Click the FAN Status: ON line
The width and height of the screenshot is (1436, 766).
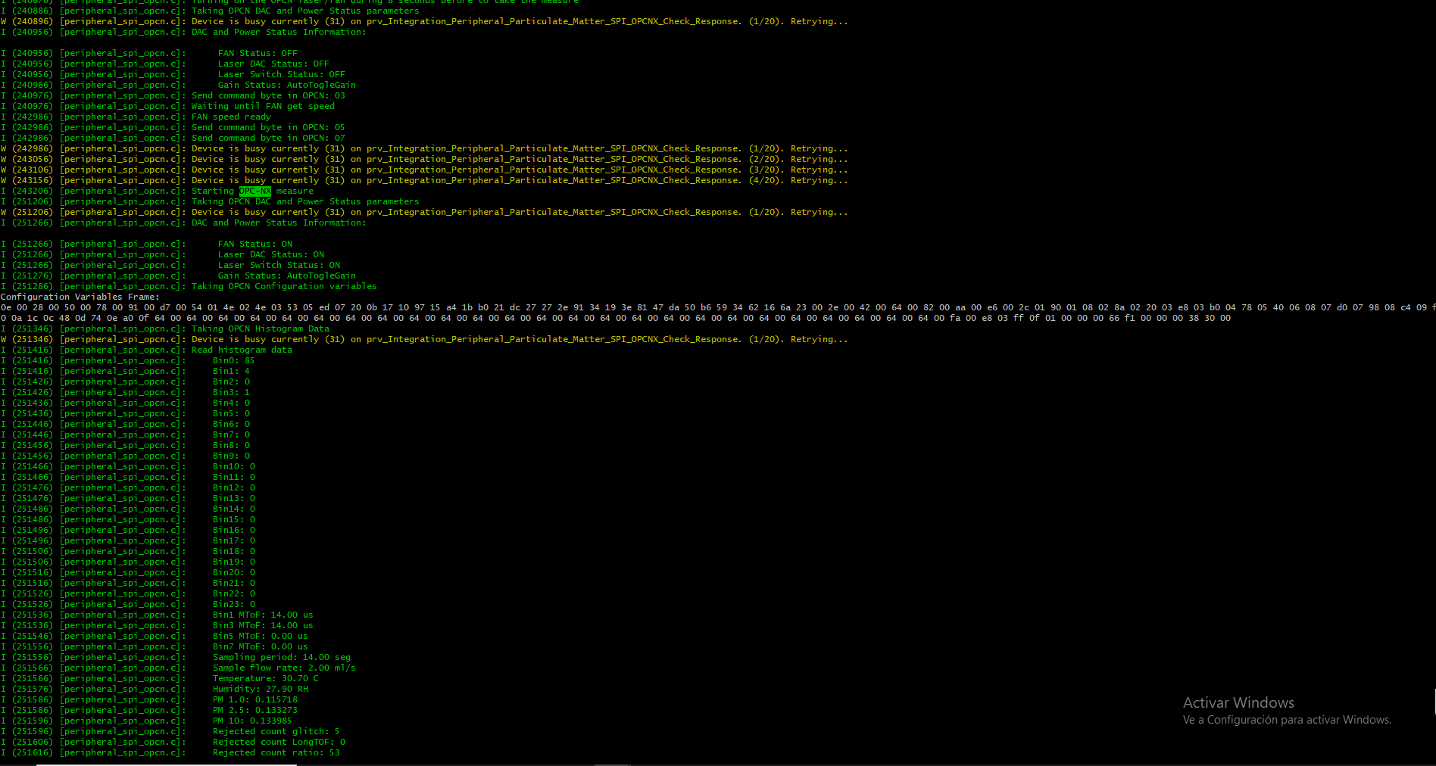(x=255, y=244)
